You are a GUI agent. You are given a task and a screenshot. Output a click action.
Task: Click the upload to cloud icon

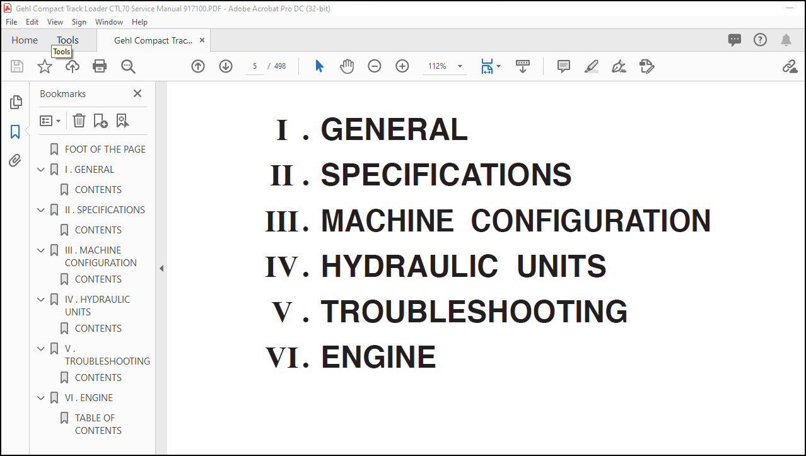click(73, 66)
